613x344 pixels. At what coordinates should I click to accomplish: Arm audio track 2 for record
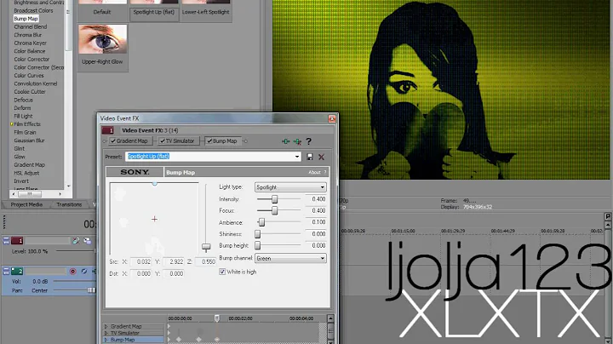point(72,271)
